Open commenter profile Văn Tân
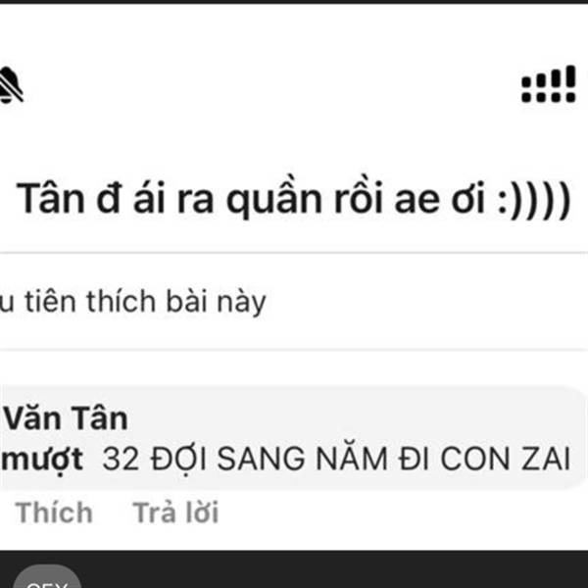 [66, 418]
